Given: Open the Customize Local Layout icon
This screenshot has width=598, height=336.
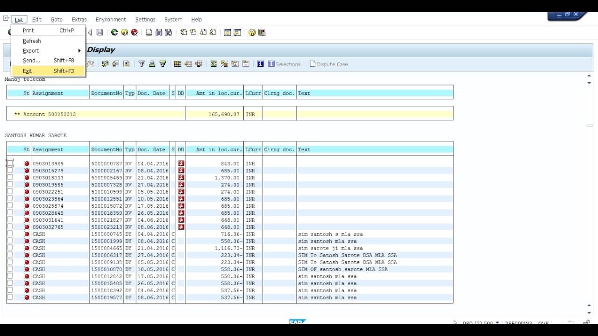Looking at the screenshot, I should pos(262,32).
